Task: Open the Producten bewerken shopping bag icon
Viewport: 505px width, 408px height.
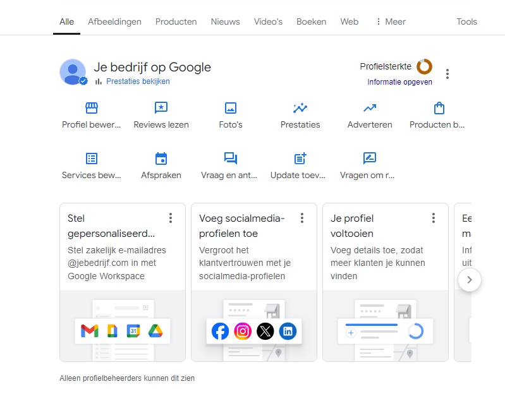Action: point(439,108)
